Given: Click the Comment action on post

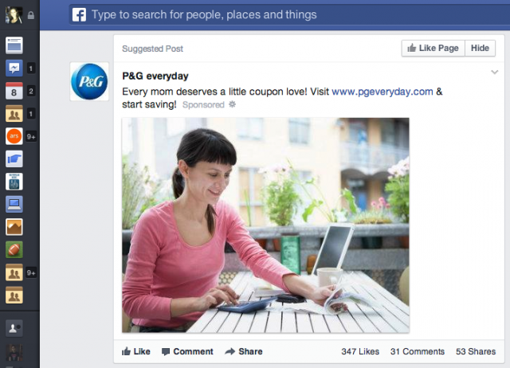Looking at the screenshot, I should [x=187, y=351].
